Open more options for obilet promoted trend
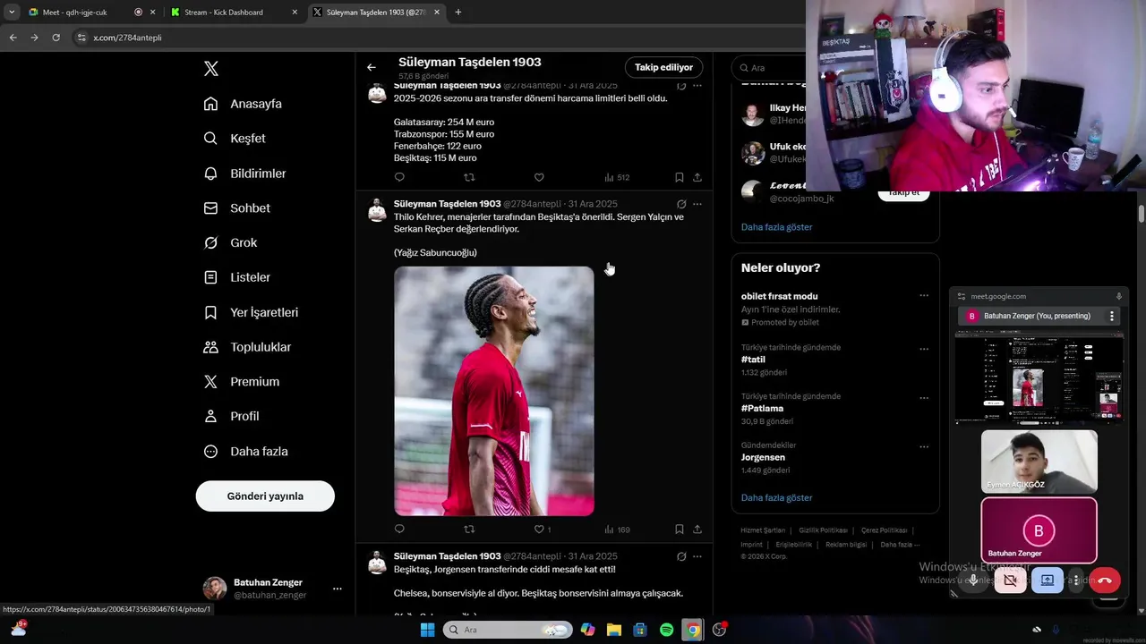The width and height of the screenshot is (1146, 644). coord(924,296)
